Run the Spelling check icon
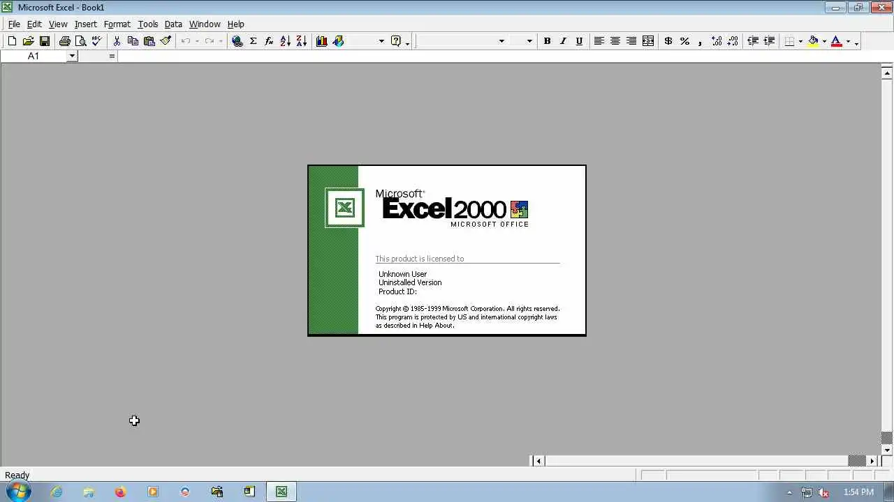The image size is (894, 502). click(x=97, y=41)
